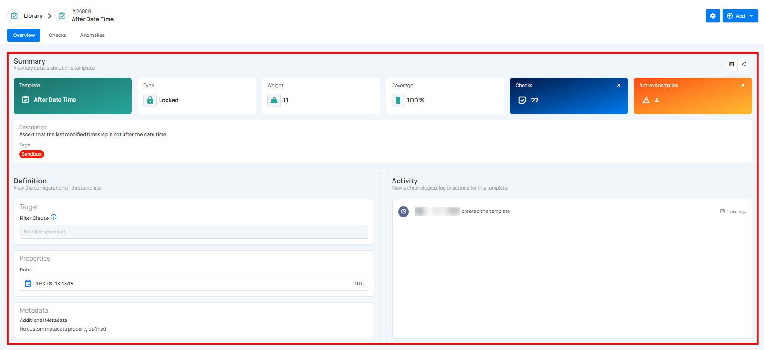Open the Checks card arrow link
This screenshot has height=350, width=764.
618,86
